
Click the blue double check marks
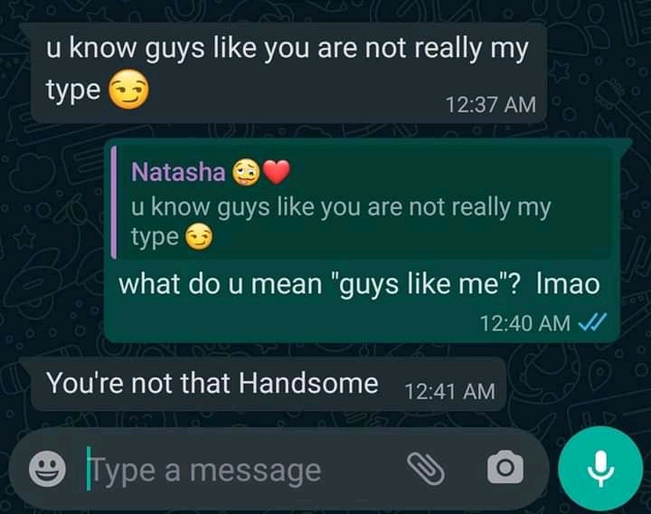pyautogui.click(x=592, y=322)
